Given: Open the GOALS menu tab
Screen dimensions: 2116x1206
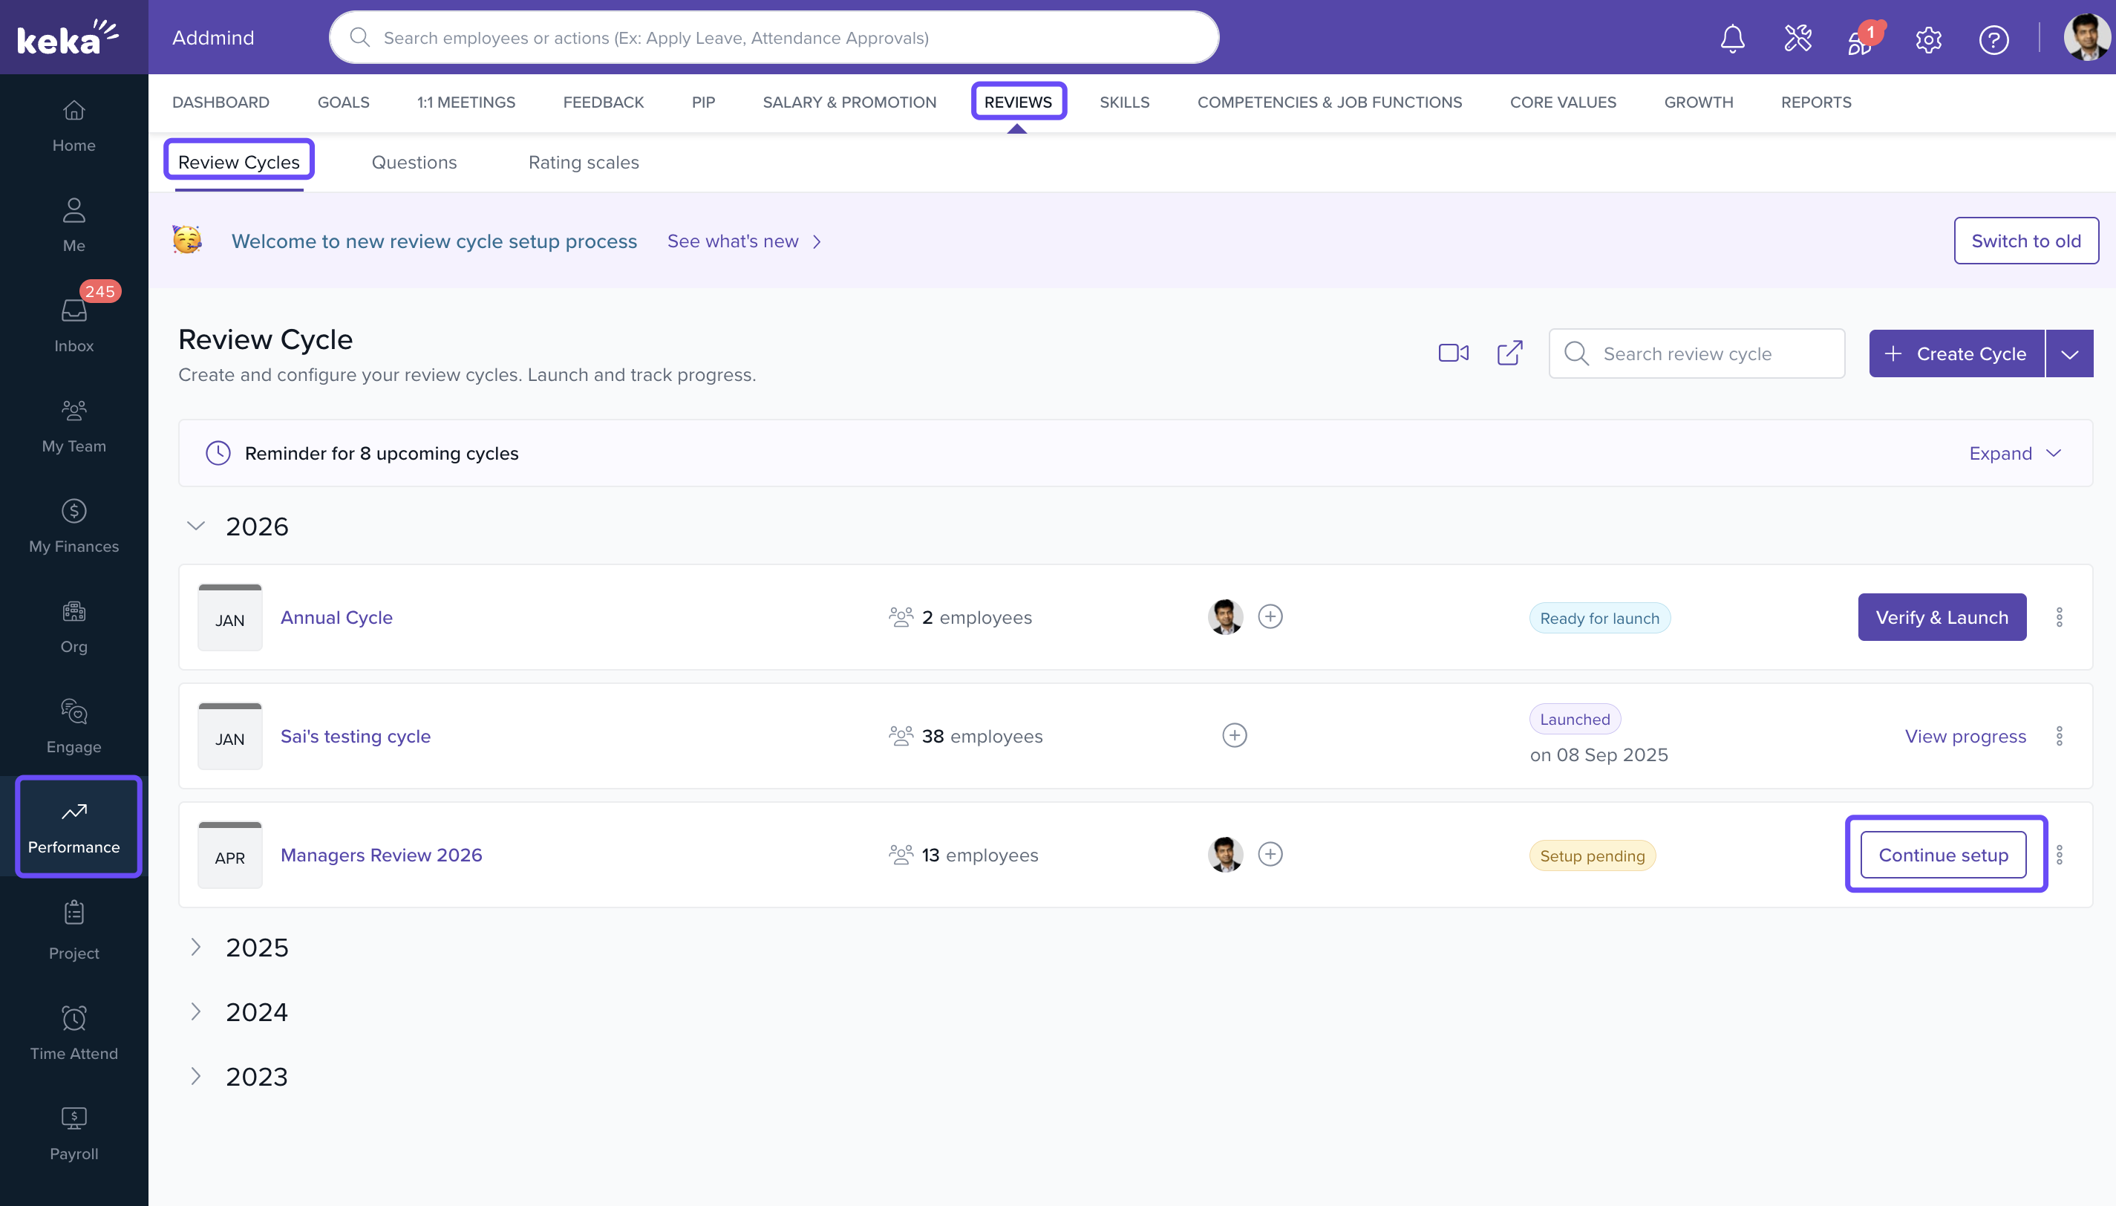Looking at the screenshot, I should (x=344, y=102).
